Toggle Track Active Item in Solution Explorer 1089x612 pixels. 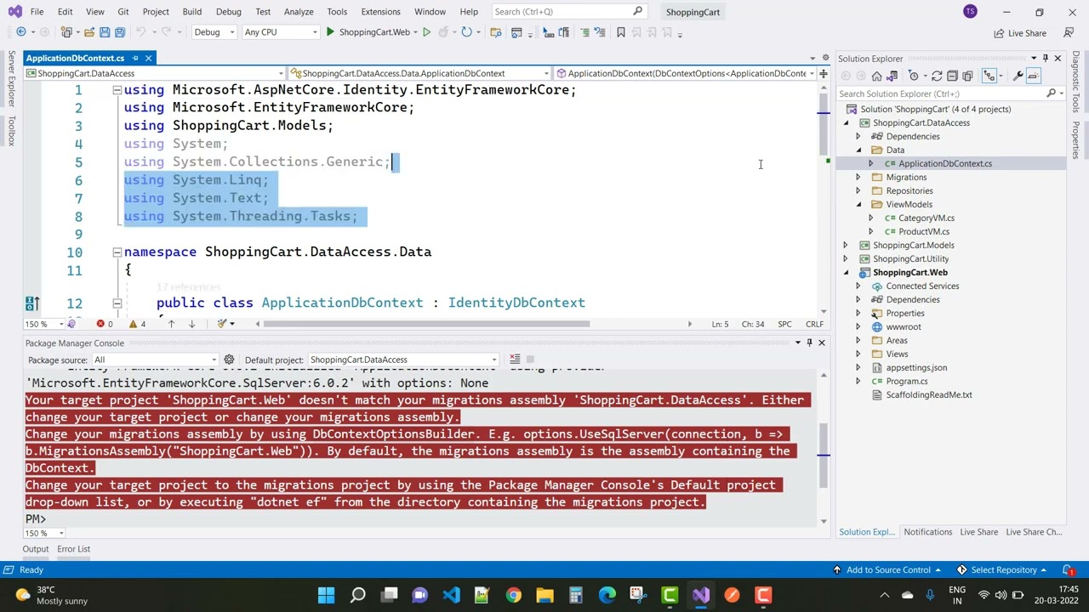989,76
